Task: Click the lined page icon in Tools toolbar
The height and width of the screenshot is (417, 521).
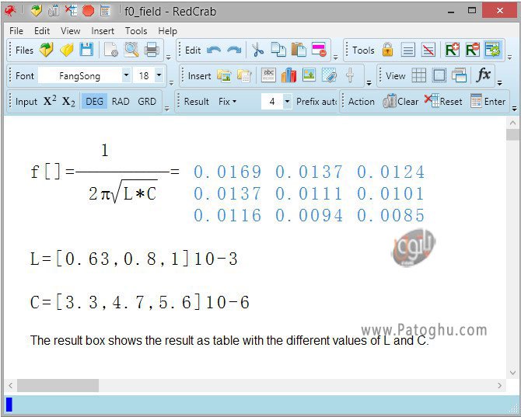Action: click(407, 50)
